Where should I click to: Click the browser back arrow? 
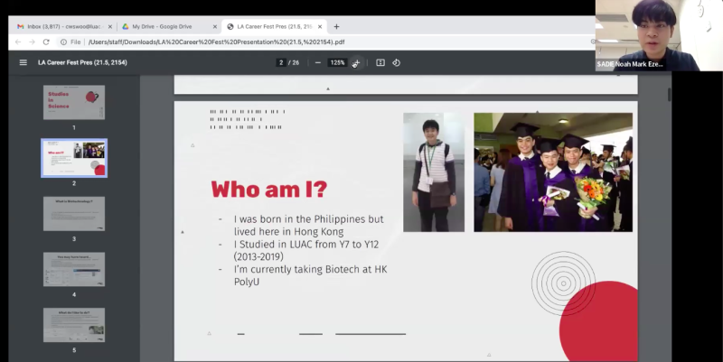pyautogui.click(x=18, y=42)
